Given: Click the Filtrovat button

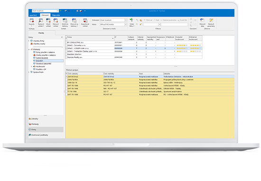Looking at the screenshot, I should click(148, 20).
